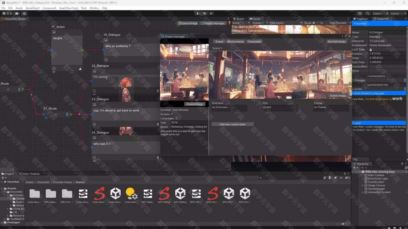
Task: Open the File menu
Action: 4,8
